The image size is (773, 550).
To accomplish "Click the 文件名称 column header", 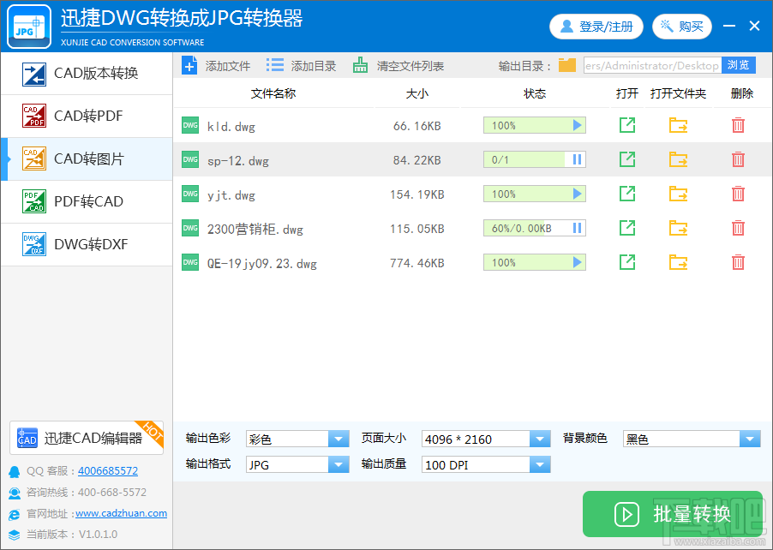I will pos(273,93).
